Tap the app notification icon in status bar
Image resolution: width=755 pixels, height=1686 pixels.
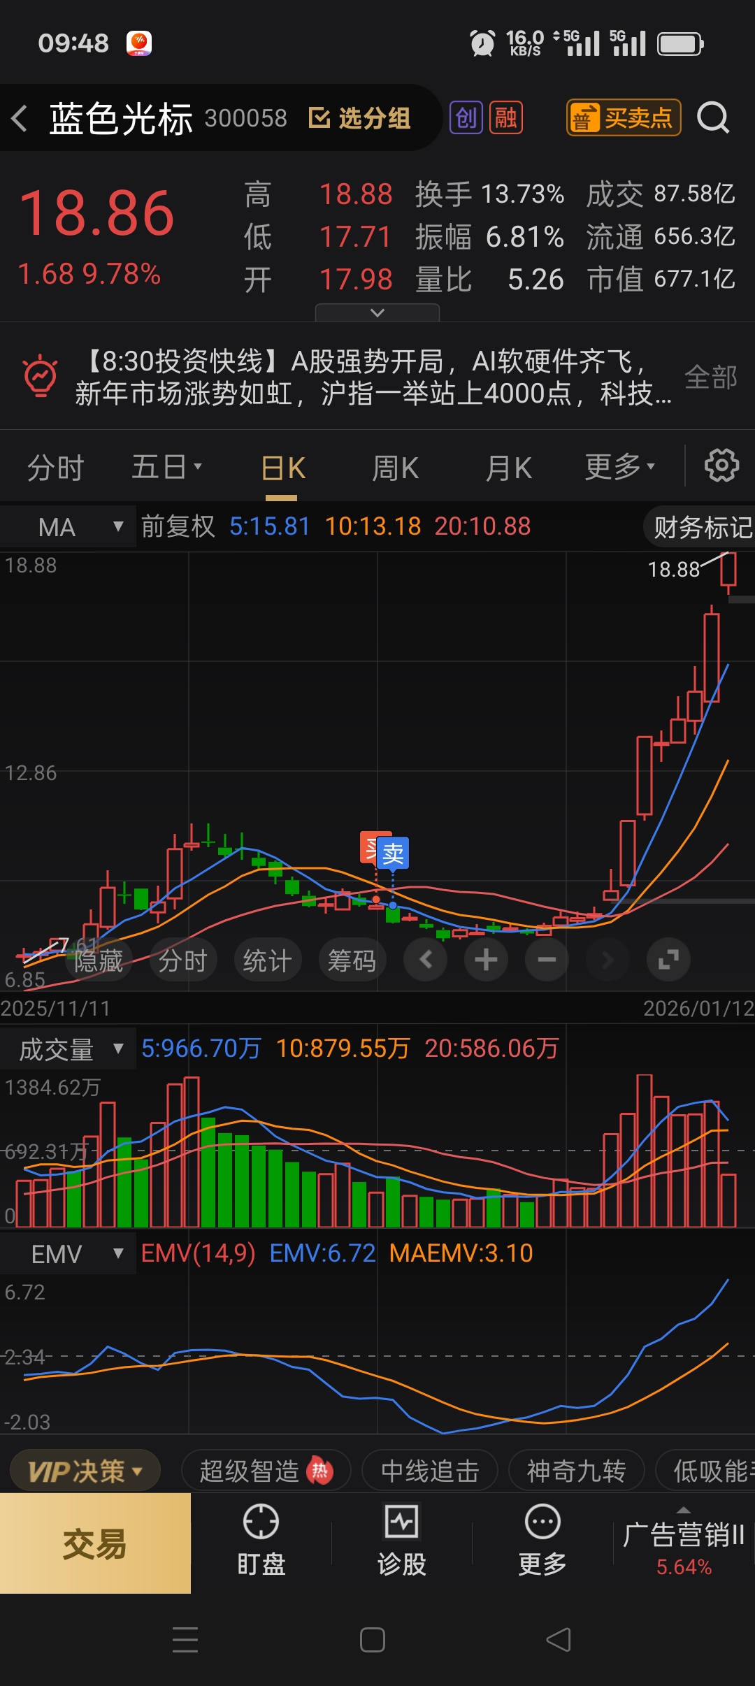139,43
